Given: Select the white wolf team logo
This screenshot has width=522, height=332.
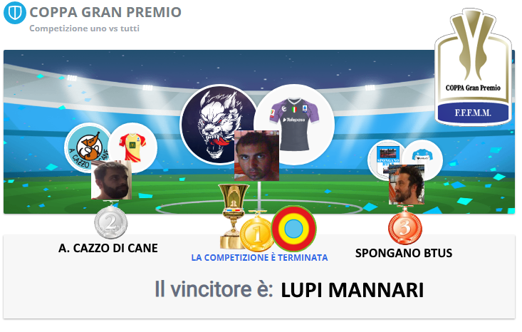Looking at the screenshot, I should [x=219, y=124].
